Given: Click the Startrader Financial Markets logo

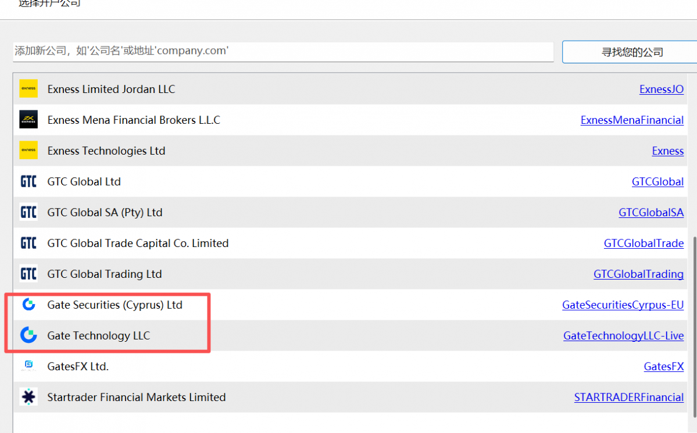Looking at the screenshot, I should pos(28,396).
